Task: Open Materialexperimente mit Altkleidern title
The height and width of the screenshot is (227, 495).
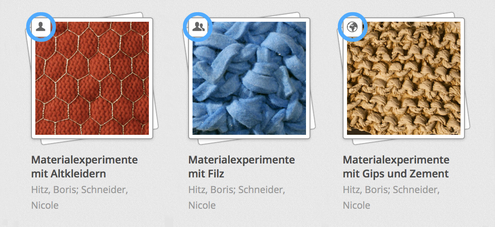Action: coord(84,167)
